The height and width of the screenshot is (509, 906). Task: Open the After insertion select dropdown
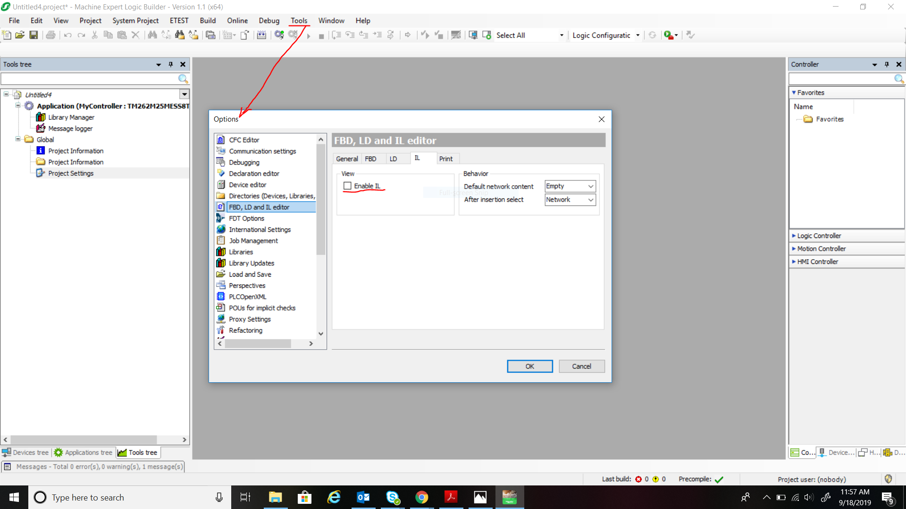click(x=570, y=200)
